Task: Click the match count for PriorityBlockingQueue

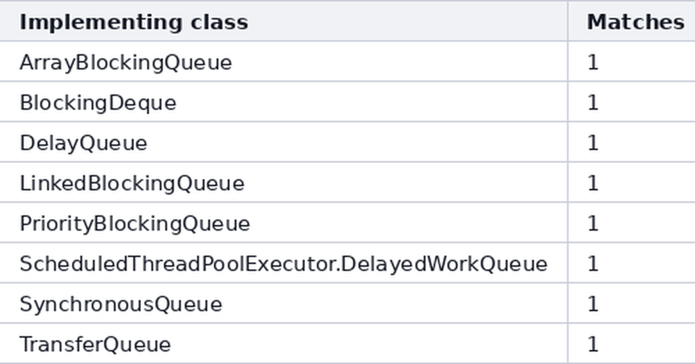Action: coord(593,224)
